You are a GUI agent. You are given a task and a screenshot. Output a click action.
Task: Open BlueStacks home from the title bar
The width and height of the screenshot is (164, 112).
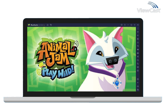[48, 25]
